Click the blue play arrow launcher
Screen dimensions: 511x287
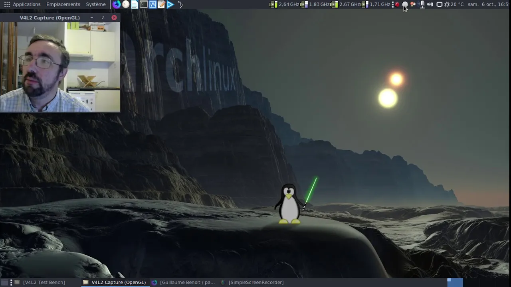click(170, 4)
